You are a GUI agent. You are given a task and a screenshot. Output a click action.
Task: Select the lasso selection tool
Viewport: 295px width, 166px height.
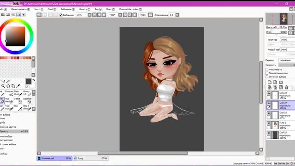coord(3,81)
